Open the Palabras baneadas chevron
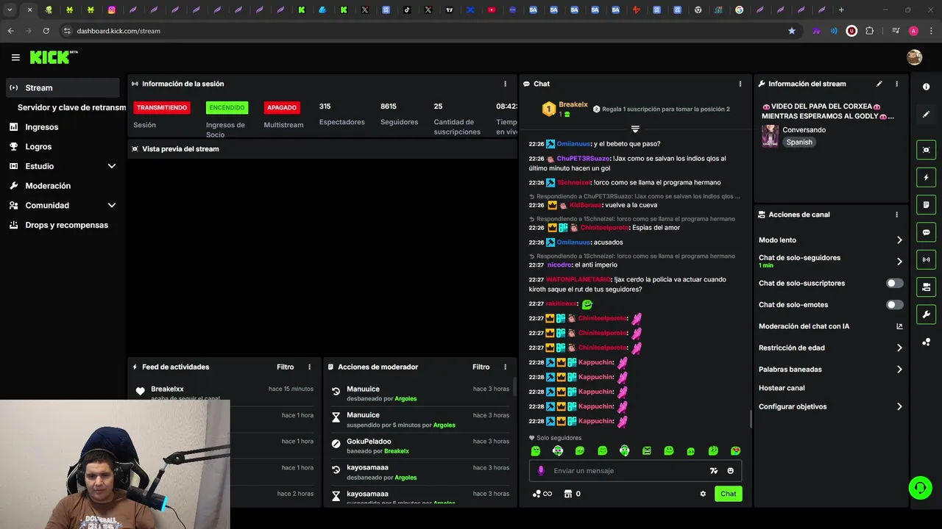 pyautogui.click(x=899, y=370)
